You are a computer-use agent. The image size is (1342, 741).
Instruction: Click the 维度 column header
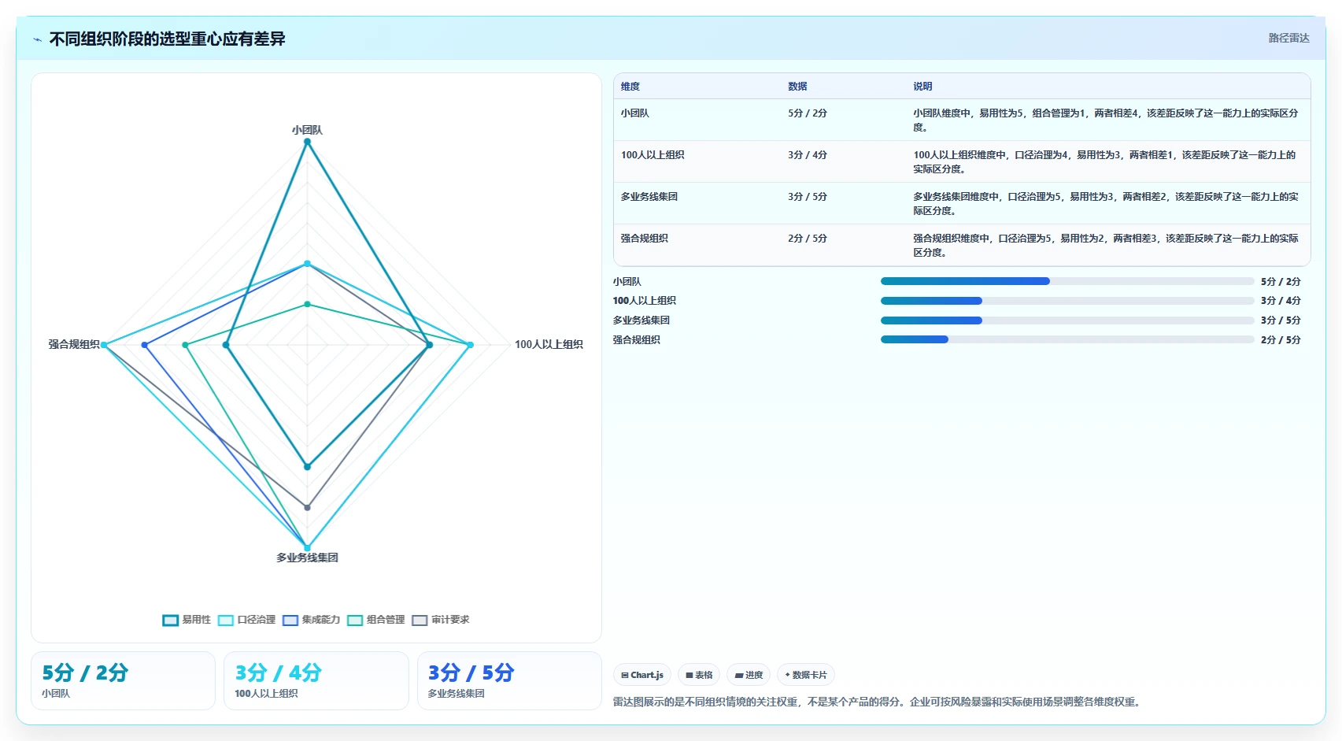tap(630, 87)
